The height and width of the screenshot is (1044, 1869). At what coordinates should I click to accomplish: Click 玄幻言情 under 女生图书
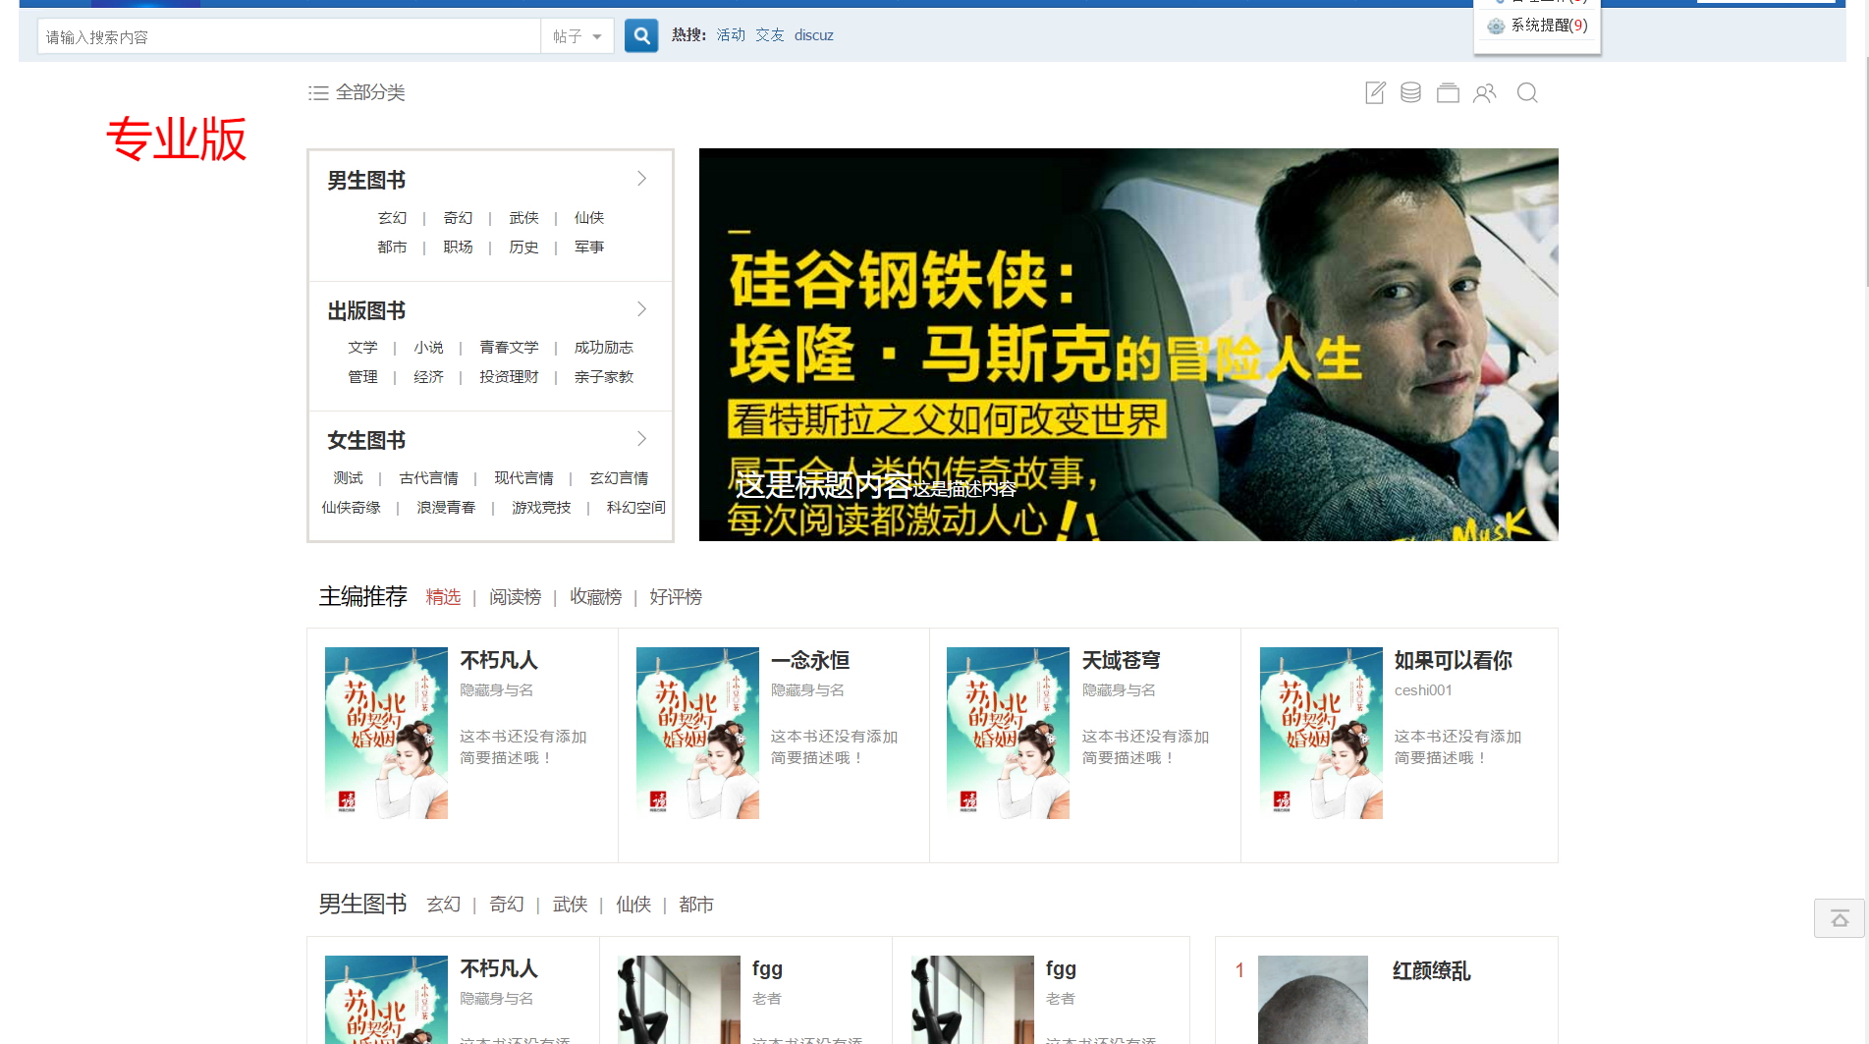(619, 478)
